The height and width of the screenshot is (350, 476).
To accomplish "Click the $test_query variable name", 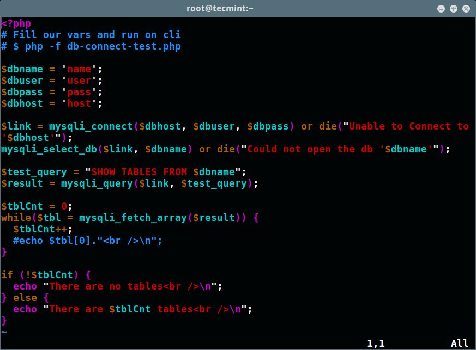I will [x=34, y=172].
